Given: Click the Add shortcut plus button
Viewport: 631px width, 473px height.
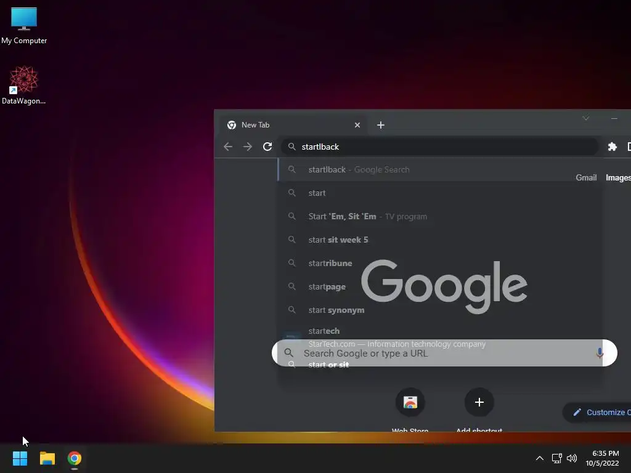Looking at the screenshot, I should pos(479,402).
